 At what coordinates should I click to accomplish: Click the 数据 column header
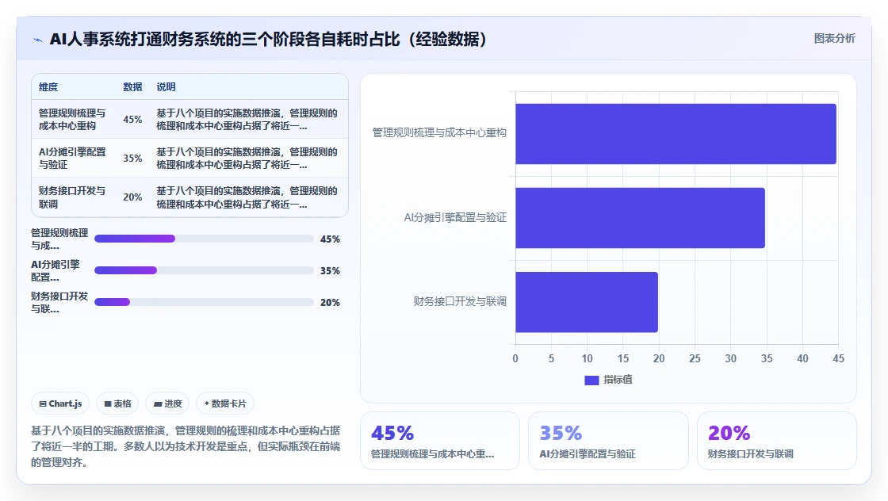pyautogui.click(x=132, y=87)
